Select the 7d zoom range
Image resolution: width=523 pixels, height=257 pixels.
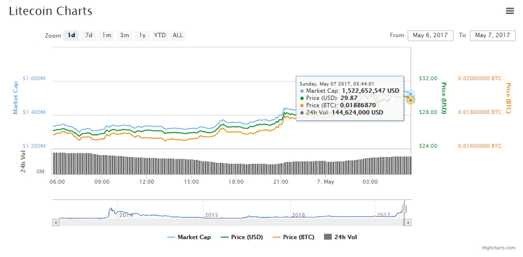pyautogui.click(x=89, y=35)
